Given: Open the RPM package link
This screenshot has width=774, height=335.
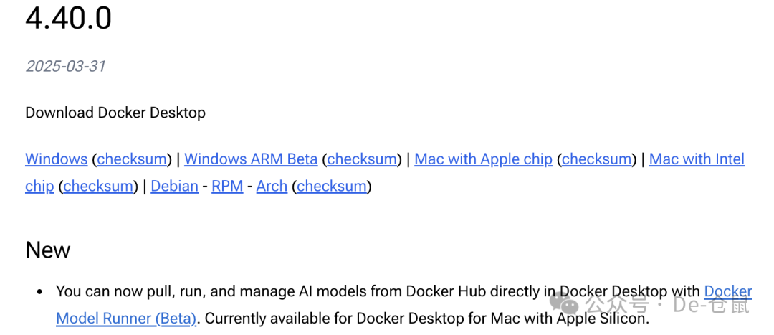Looking at the screenshot, I should 227,187.
